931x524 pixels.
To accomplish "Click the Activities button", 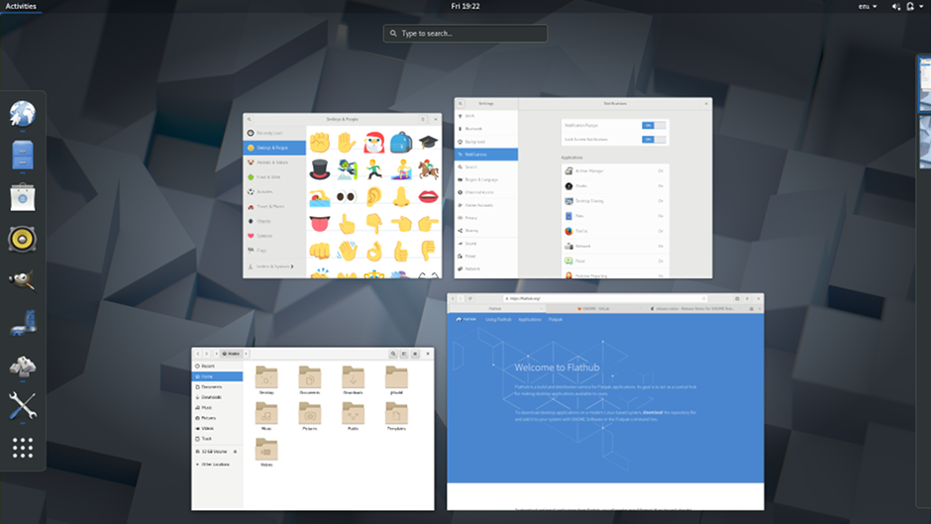I will [21, 7].
